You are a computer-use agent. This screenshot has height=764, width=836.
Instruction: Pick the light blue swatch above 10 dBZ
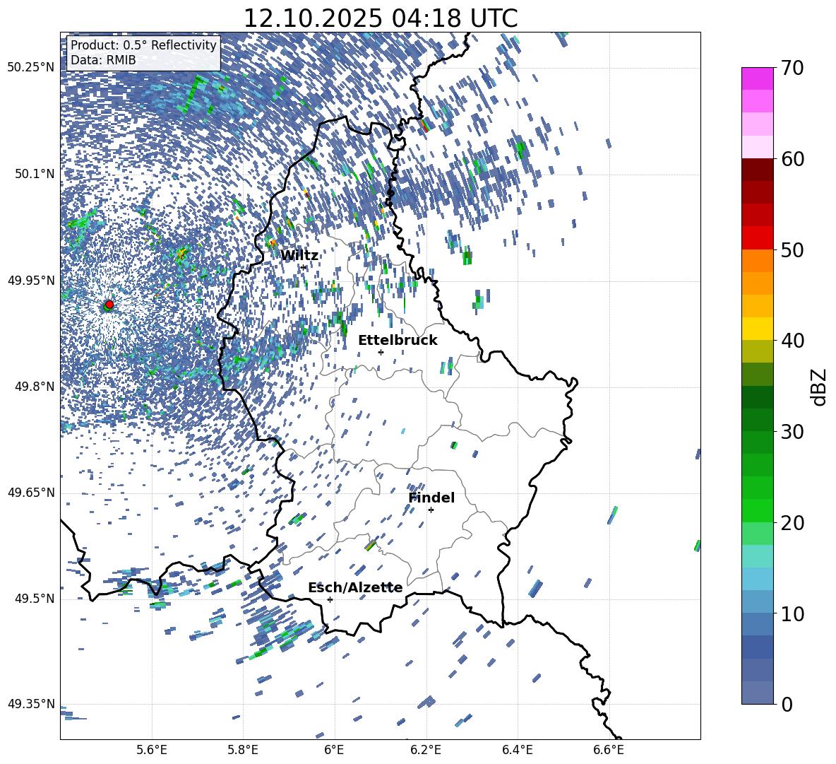757,579
